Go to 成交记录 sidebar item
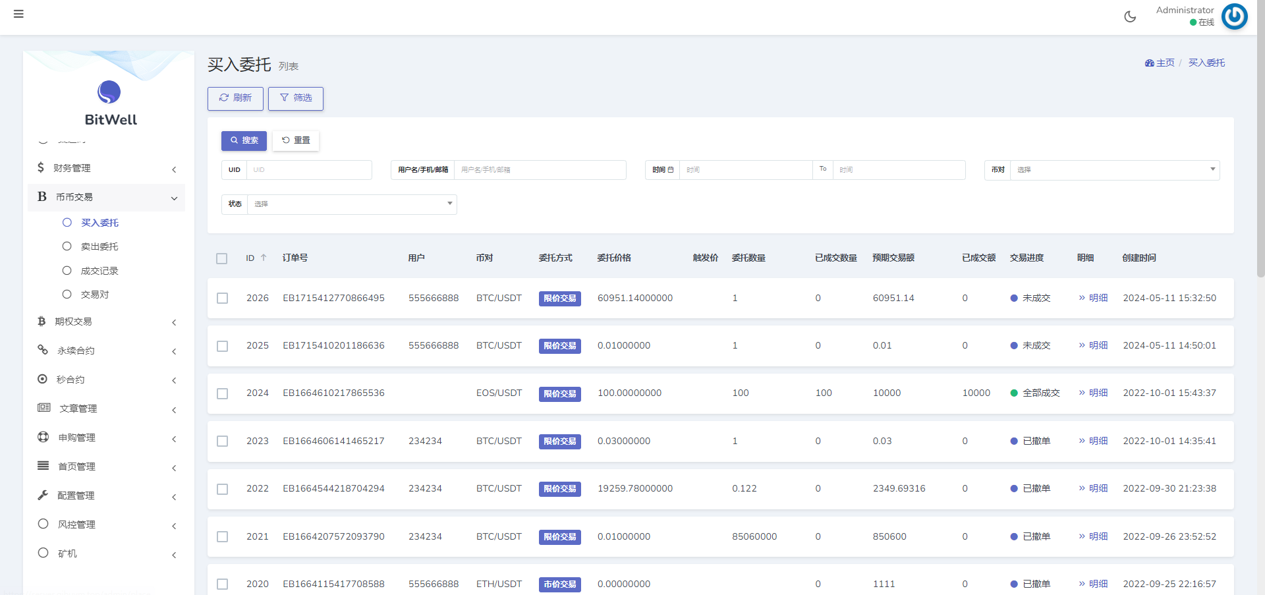Viewport: 1265px width, 595px height. [99, 271]
